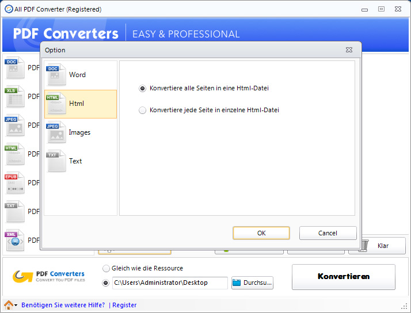This screenshot has width=411, height=313.
Task: Click the PDF Converters logo at bottom left
Action: point(49,277)
